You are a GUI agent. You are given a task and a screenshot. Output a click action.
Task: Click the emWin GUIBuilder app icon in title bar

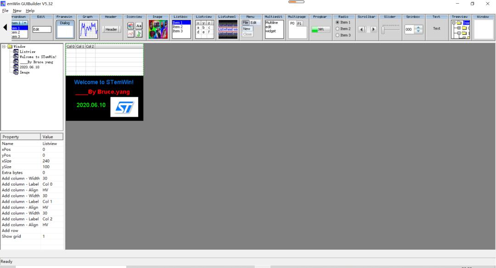coord(3,4)
